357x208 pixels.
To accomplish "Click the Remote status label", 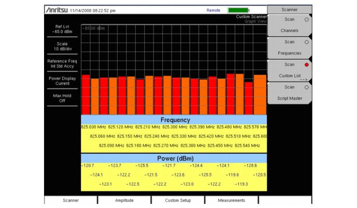I will [x=213, y=10].
